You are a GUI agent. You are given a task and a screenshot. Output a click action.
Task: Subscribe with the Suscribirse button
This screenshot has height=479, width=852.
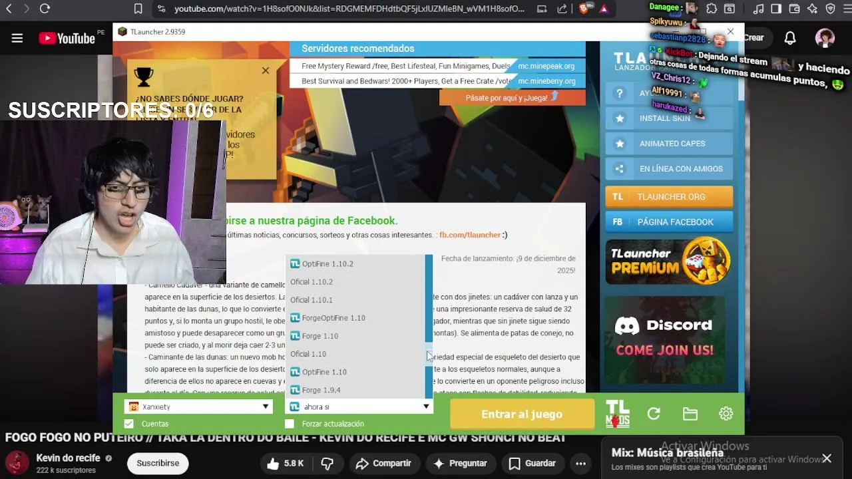pos(158,463)
